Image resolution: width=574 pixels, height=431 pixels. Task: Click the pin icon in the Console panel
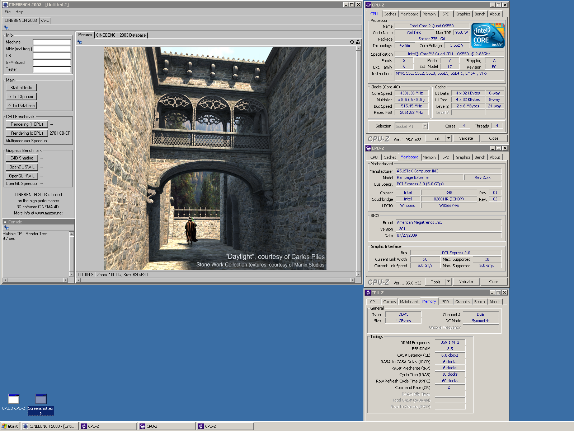pyautogui.click(x=6, y=228)
